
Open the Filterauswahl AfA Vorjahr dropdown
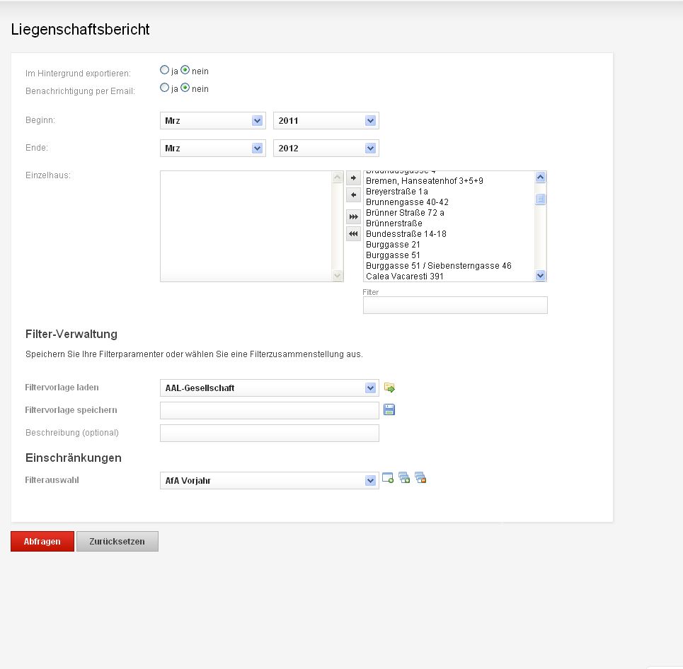(270, 480)
